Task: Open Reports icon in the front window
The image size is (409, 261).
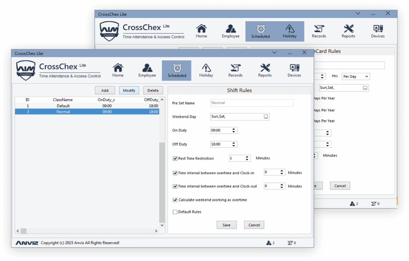Action: point(265,70)
